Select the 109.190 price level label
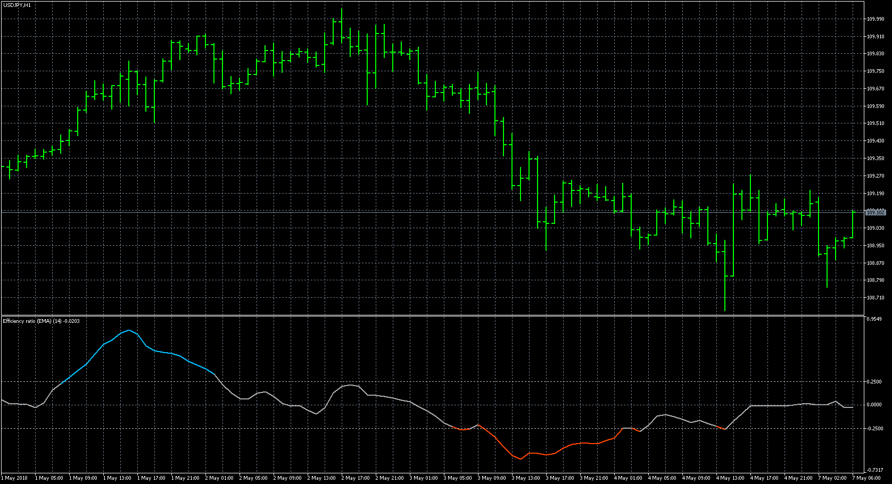Viewport: 892px width, 484px height. pos(876,194)
